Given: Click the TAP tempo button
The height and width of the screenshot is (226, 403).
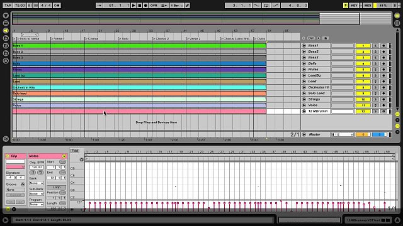Looking at the screenshot, I should click(x=8, y=6).
